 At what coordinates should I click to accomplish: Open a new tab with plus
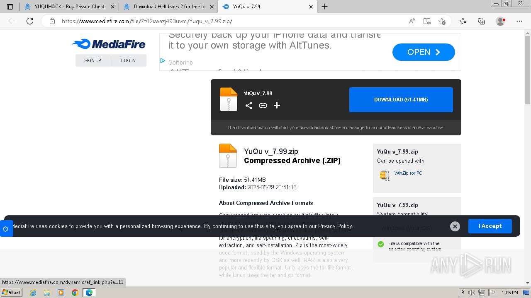click(x=325, y=7)
